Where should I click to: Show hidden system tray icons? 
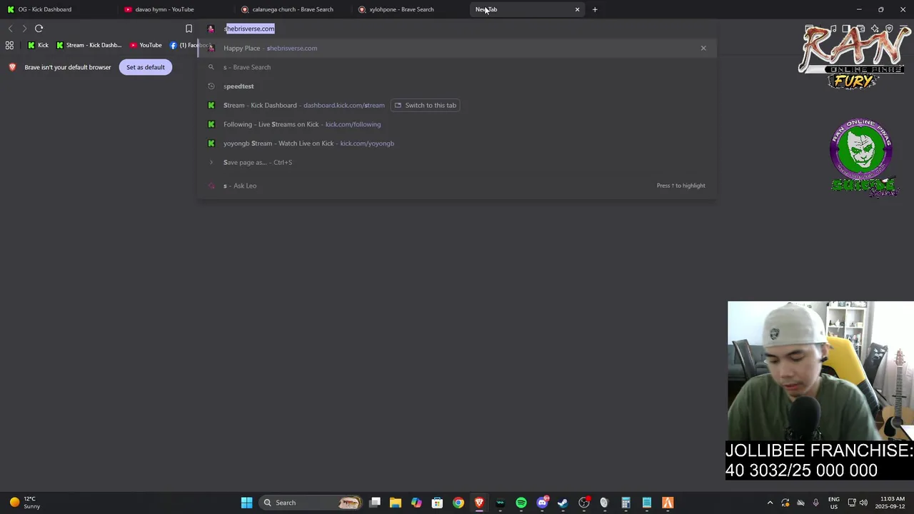tap(770, 503)
